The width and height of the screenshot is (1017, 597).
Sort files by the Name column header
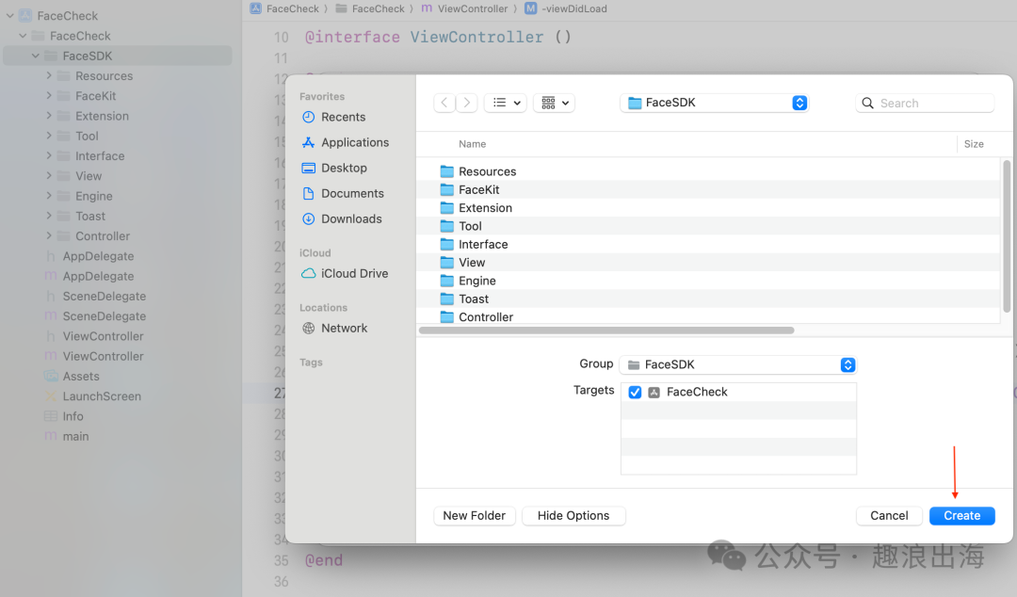point(472,144)
